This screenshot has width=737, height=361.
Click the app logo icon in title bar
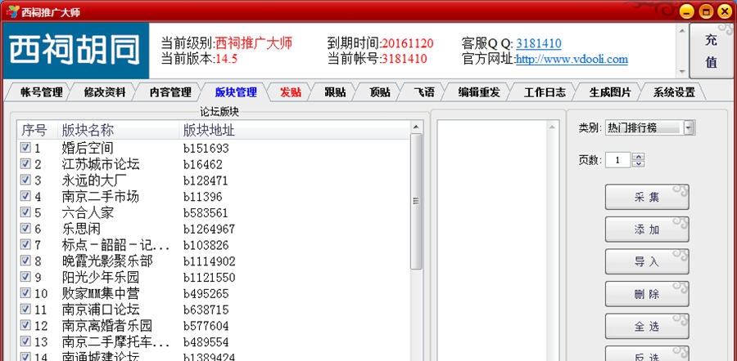coord(12,11)
